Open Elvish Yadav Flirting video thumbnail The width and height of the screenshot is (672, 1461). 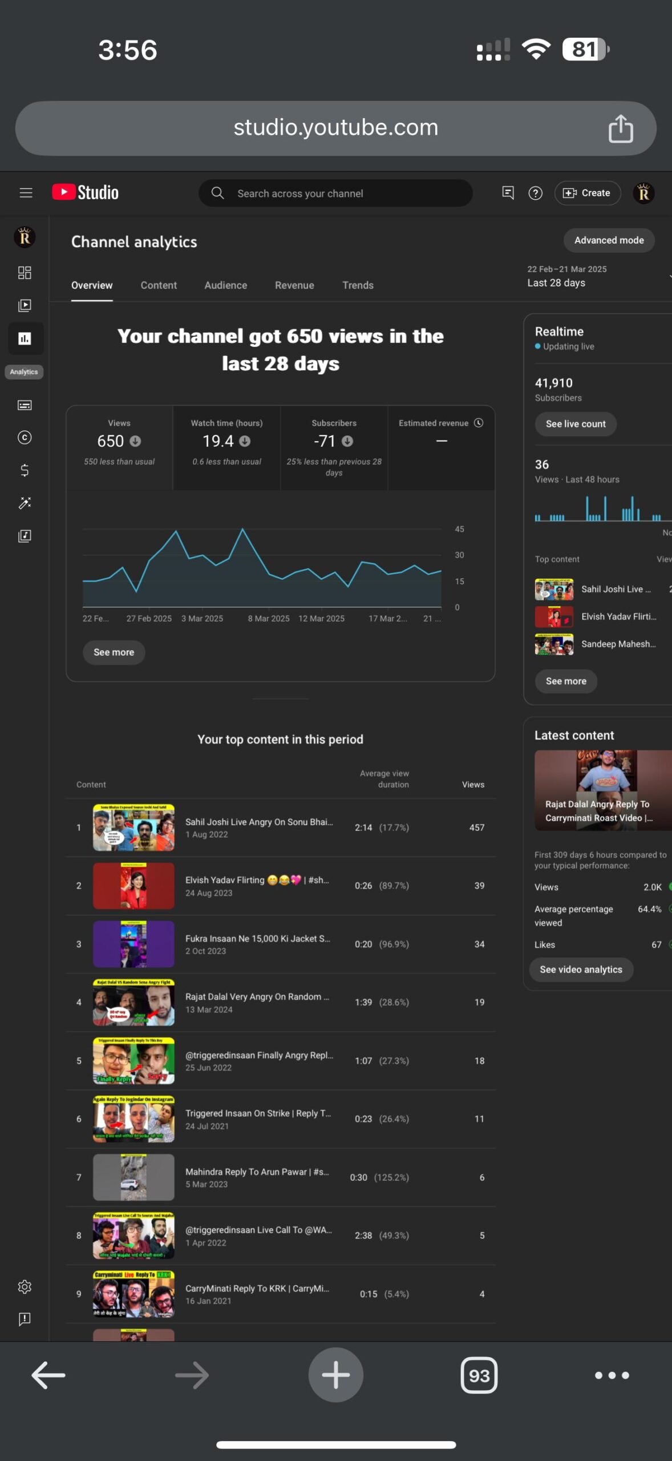133,886
